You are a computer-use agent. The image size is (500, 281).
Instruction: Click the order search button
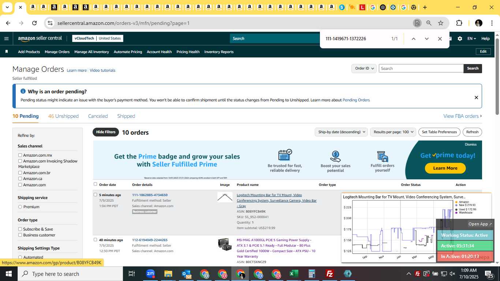473,68
